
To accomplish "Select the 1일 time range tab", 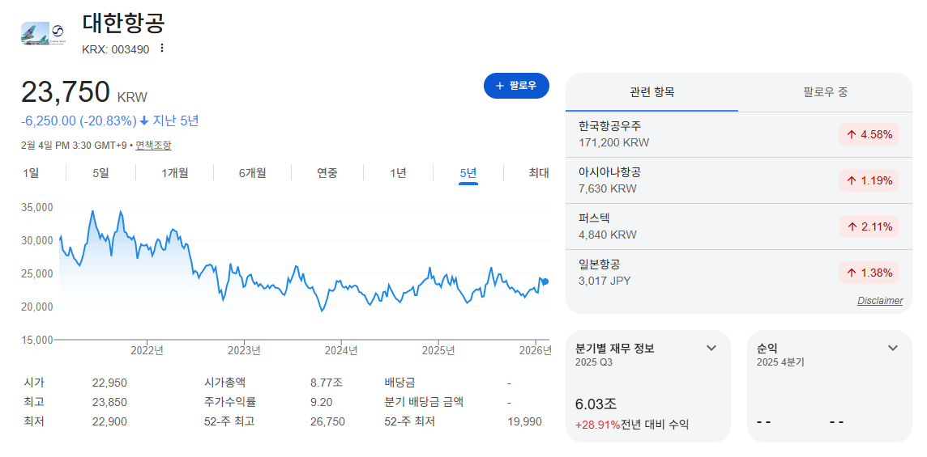I will (x=31, y=173).
